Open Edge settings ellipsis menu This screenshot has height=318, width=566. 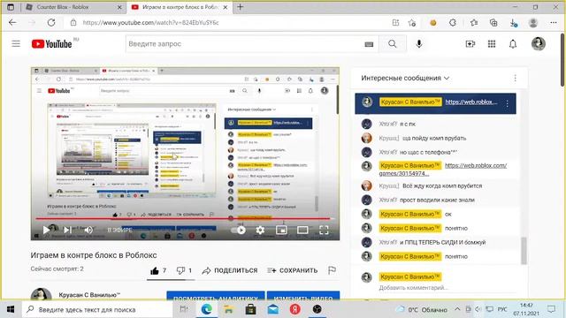point(554,23)
